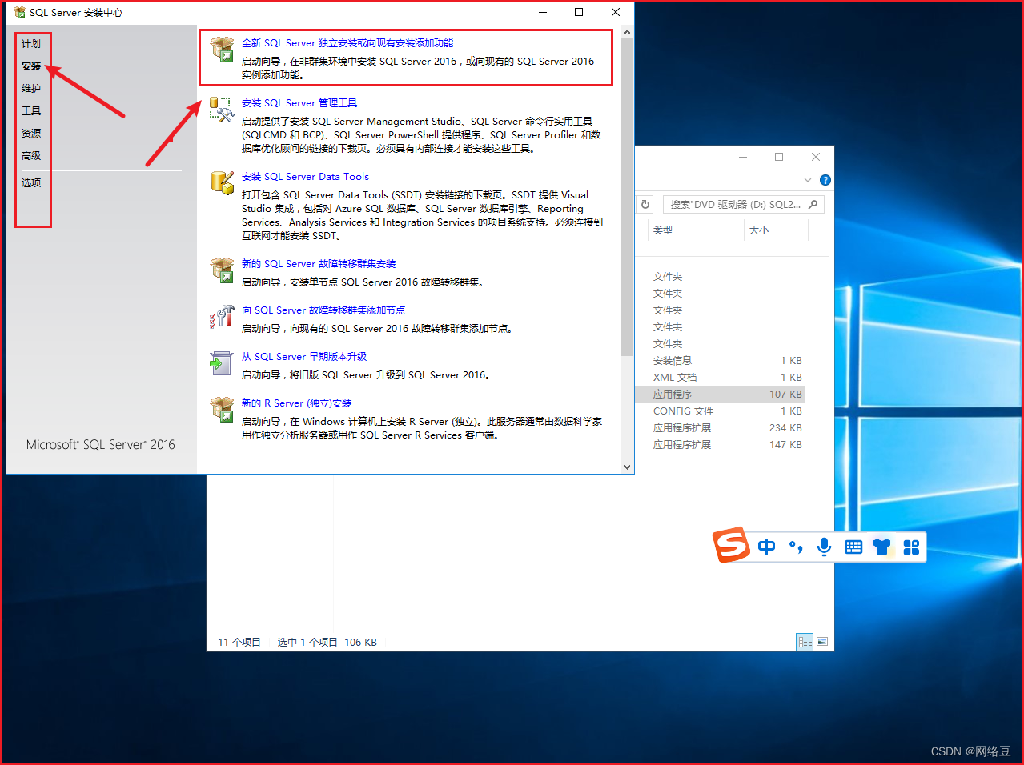The height and width of the screenshot is (765, 1024).
Task: Select 工具 in the left sidebar
Action: pyautogui.click(x=31, y=111)
